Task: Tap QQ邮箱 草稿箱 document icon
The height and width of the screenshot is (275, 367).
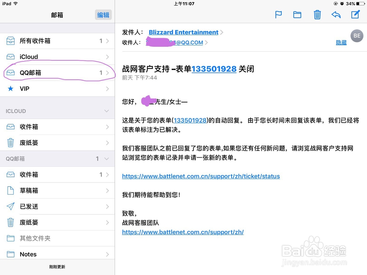Action: [x=11, y=191]
